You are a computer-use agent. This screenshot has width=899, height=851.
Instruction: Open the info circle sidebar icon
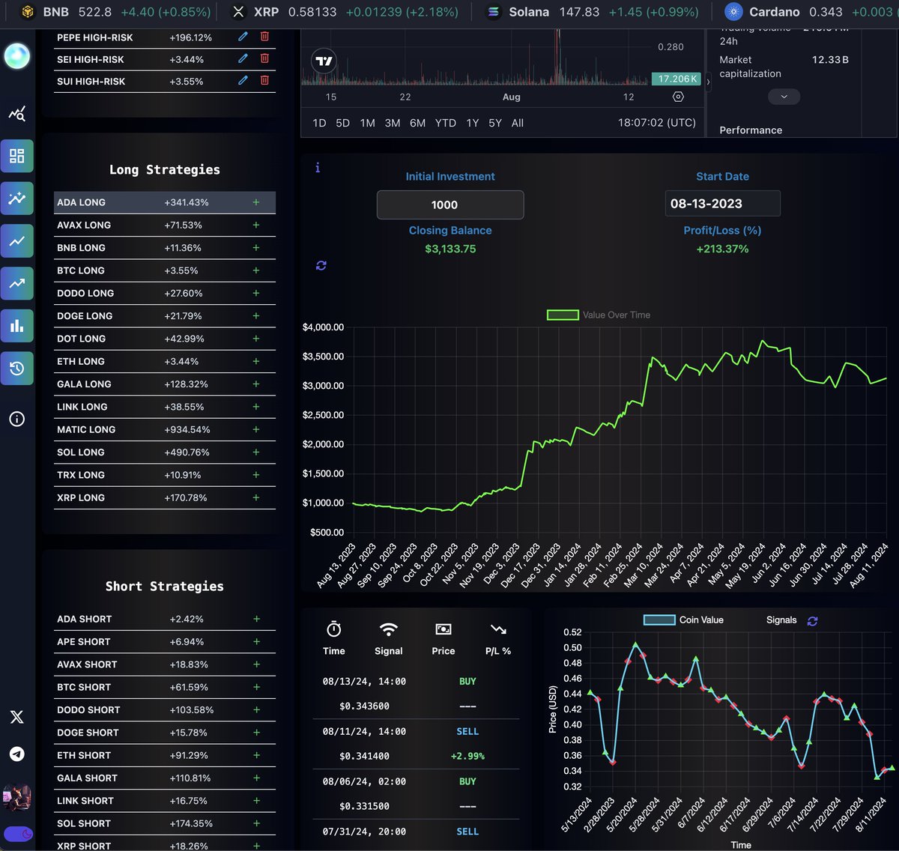point(16,419)
